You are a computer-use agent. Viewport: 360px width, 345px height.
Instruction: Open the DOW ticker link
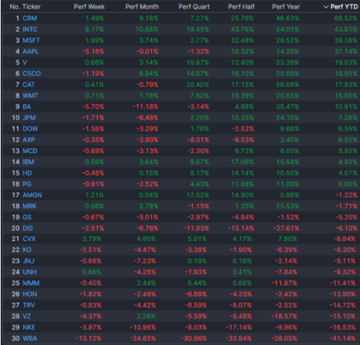tap(30, 129)
